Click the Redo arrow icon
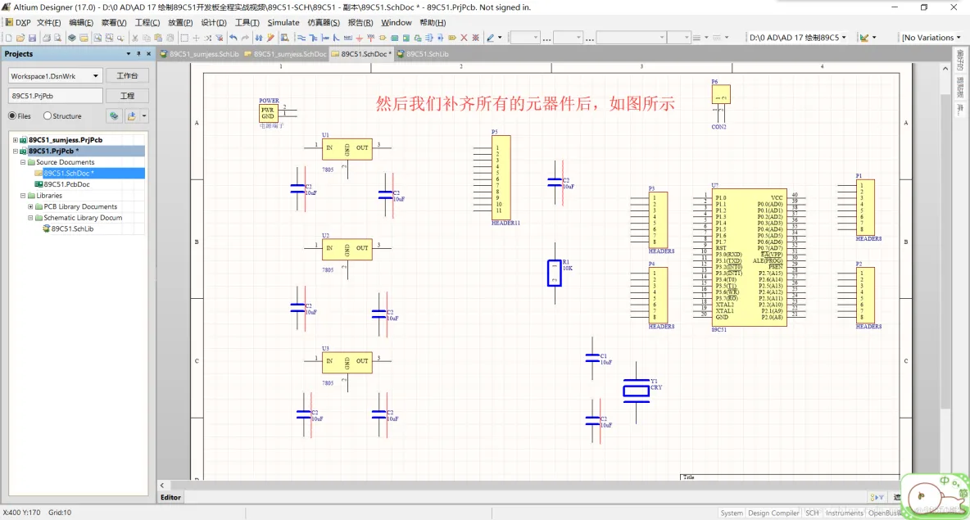 [245, 38]
